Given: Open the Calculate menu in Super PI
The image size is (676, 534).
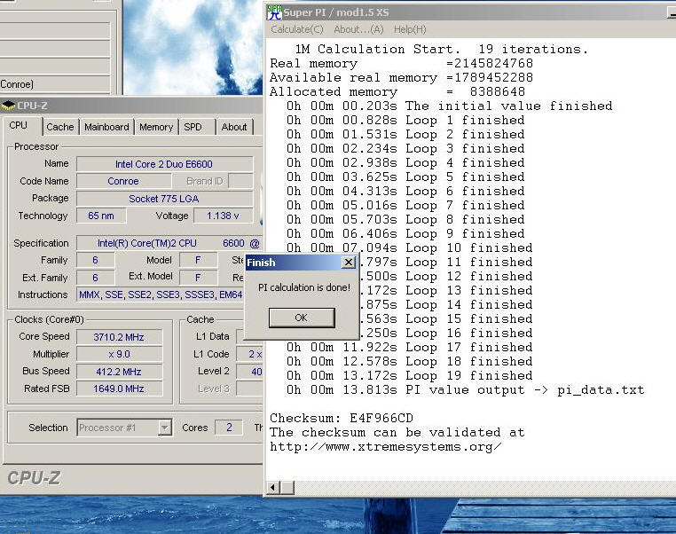Looking at the screenshot, I should pyautogui.click(x=297, y=29).
